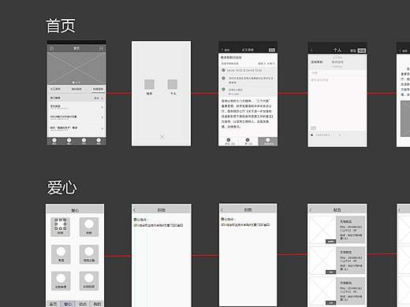Select the first carousel dot under the banner
The width and height of the screenshot is (410, 307).
pos(73,83)
